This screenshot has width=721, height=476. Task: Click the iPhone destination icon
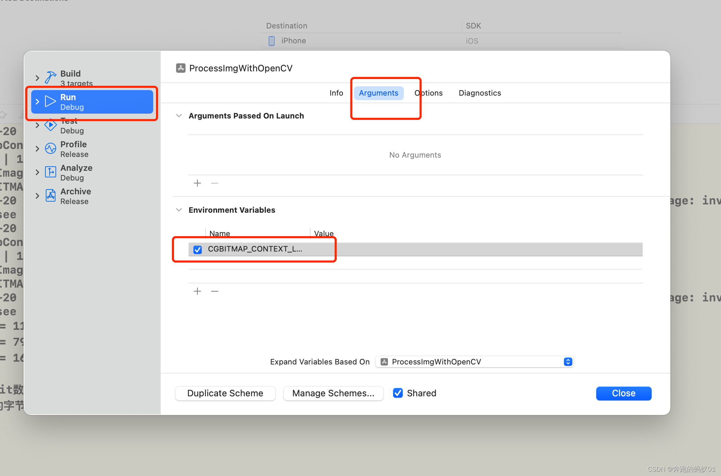(271, 41)
